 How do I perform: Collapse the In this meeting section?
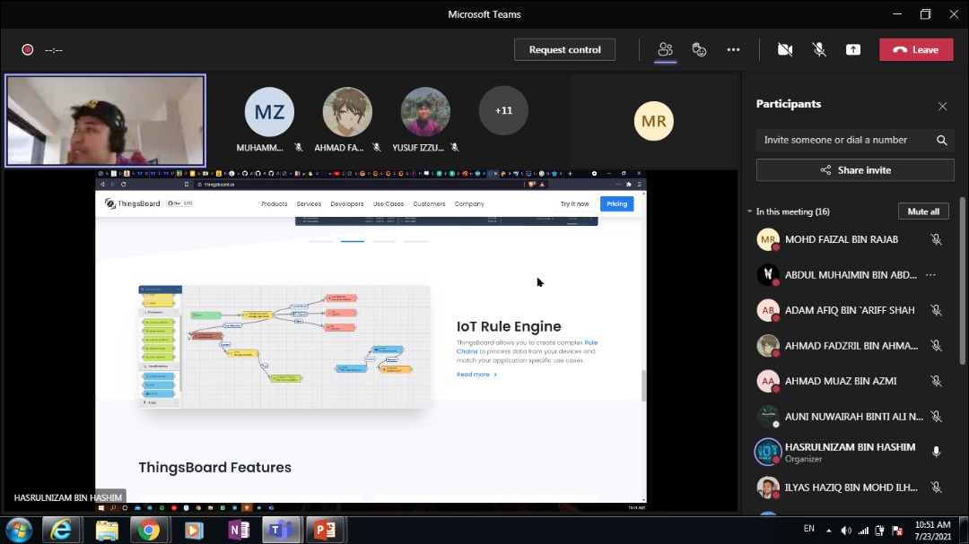pos(750,212)
